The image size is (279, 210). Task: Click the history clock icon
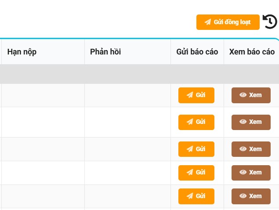tap(270, 22)
